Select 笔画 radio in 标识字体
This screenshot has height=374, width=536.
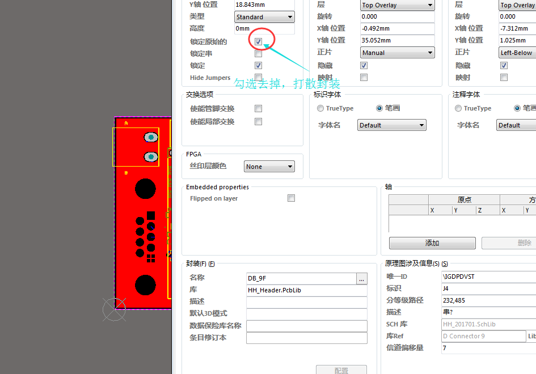tap(379, 108)
